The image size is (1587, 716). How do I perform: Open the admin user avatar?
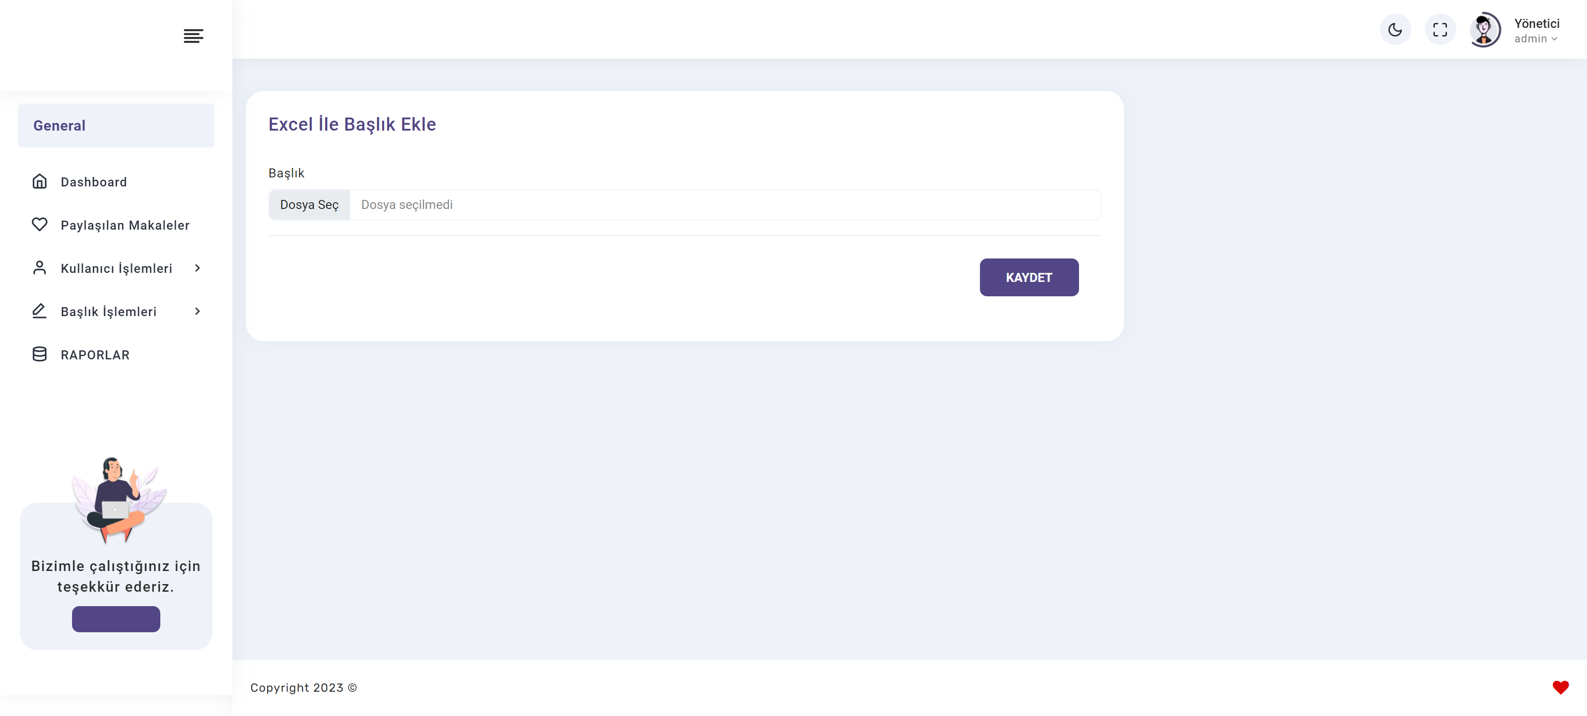tap(1485, 30)
